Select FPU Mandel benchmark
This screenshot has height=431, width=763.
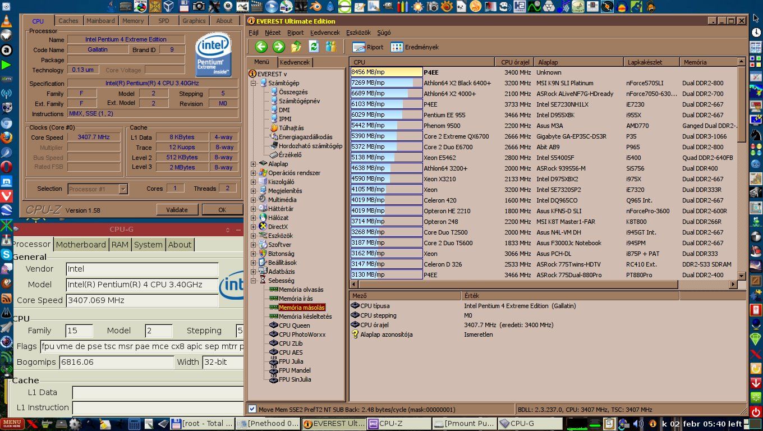point(295,370)
